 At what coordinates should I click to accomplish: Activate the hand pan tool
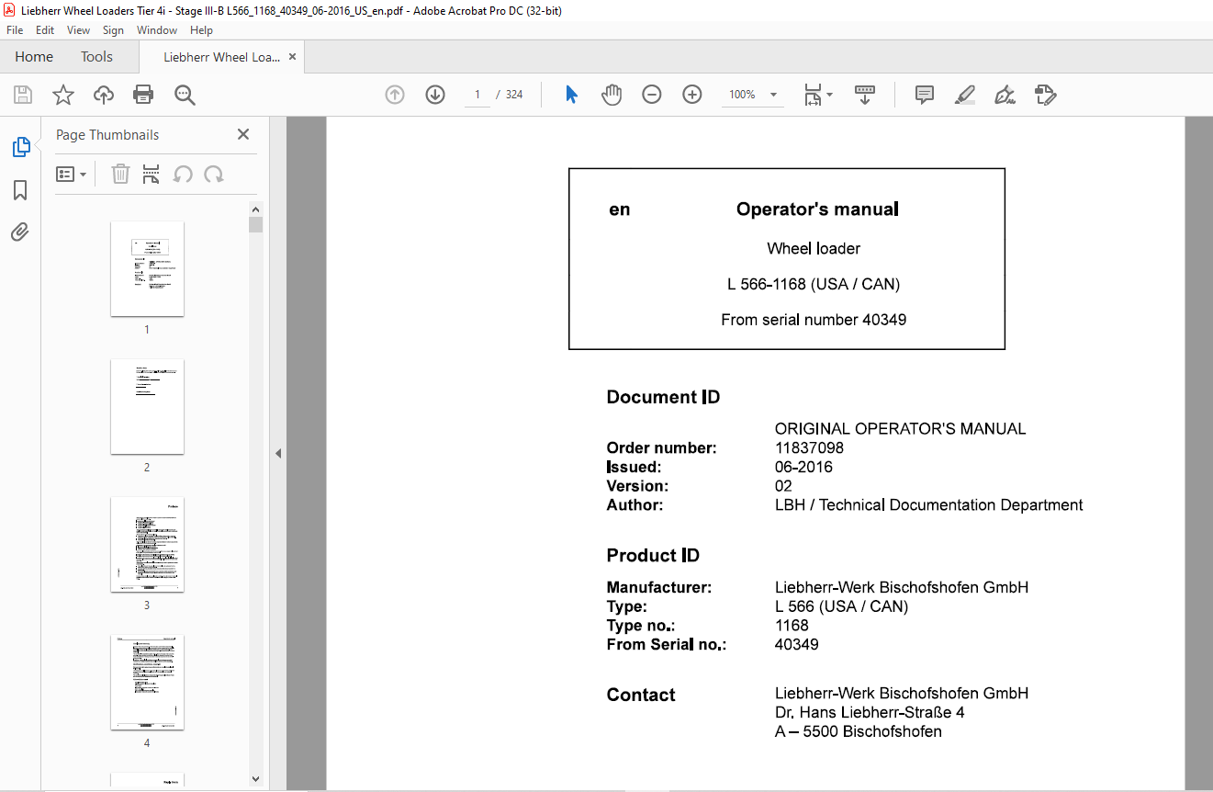612,95
